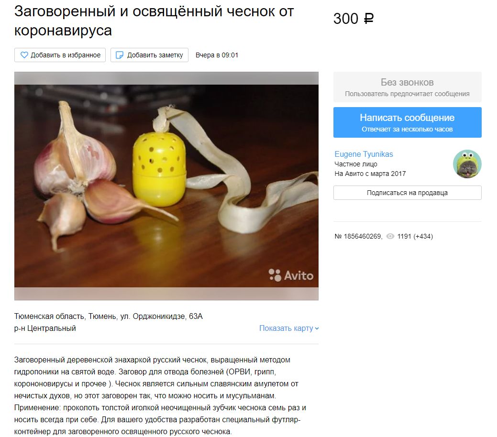Click the heart icon for favorites
497x437 pixels.
coord(24,55)
